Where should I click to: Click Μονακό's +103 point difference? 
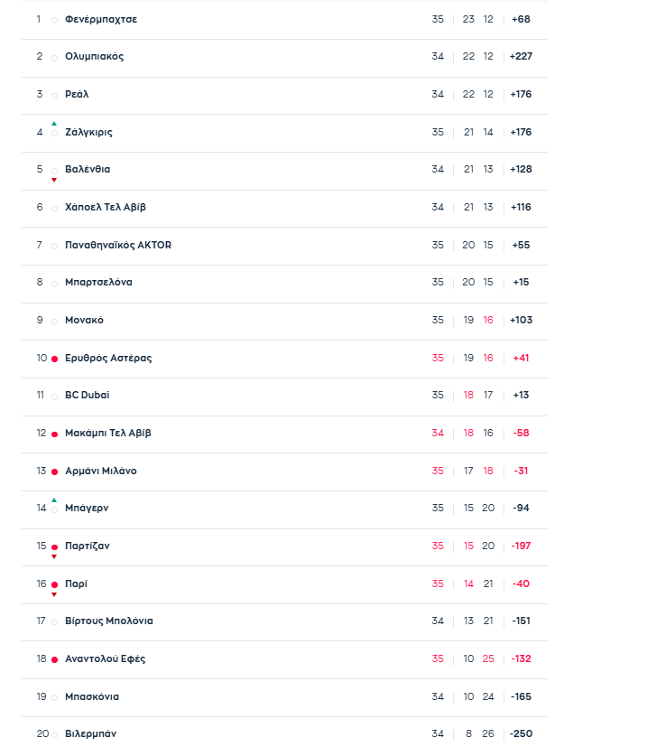(521, 320)
